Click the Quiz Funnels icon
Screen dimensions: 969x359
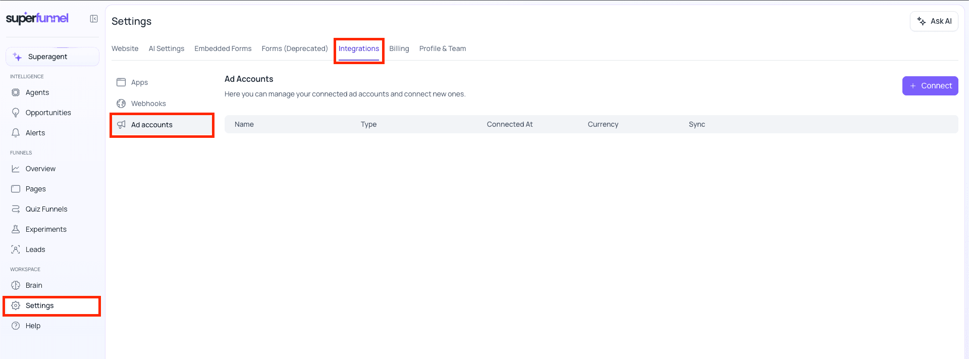point(16,209)
